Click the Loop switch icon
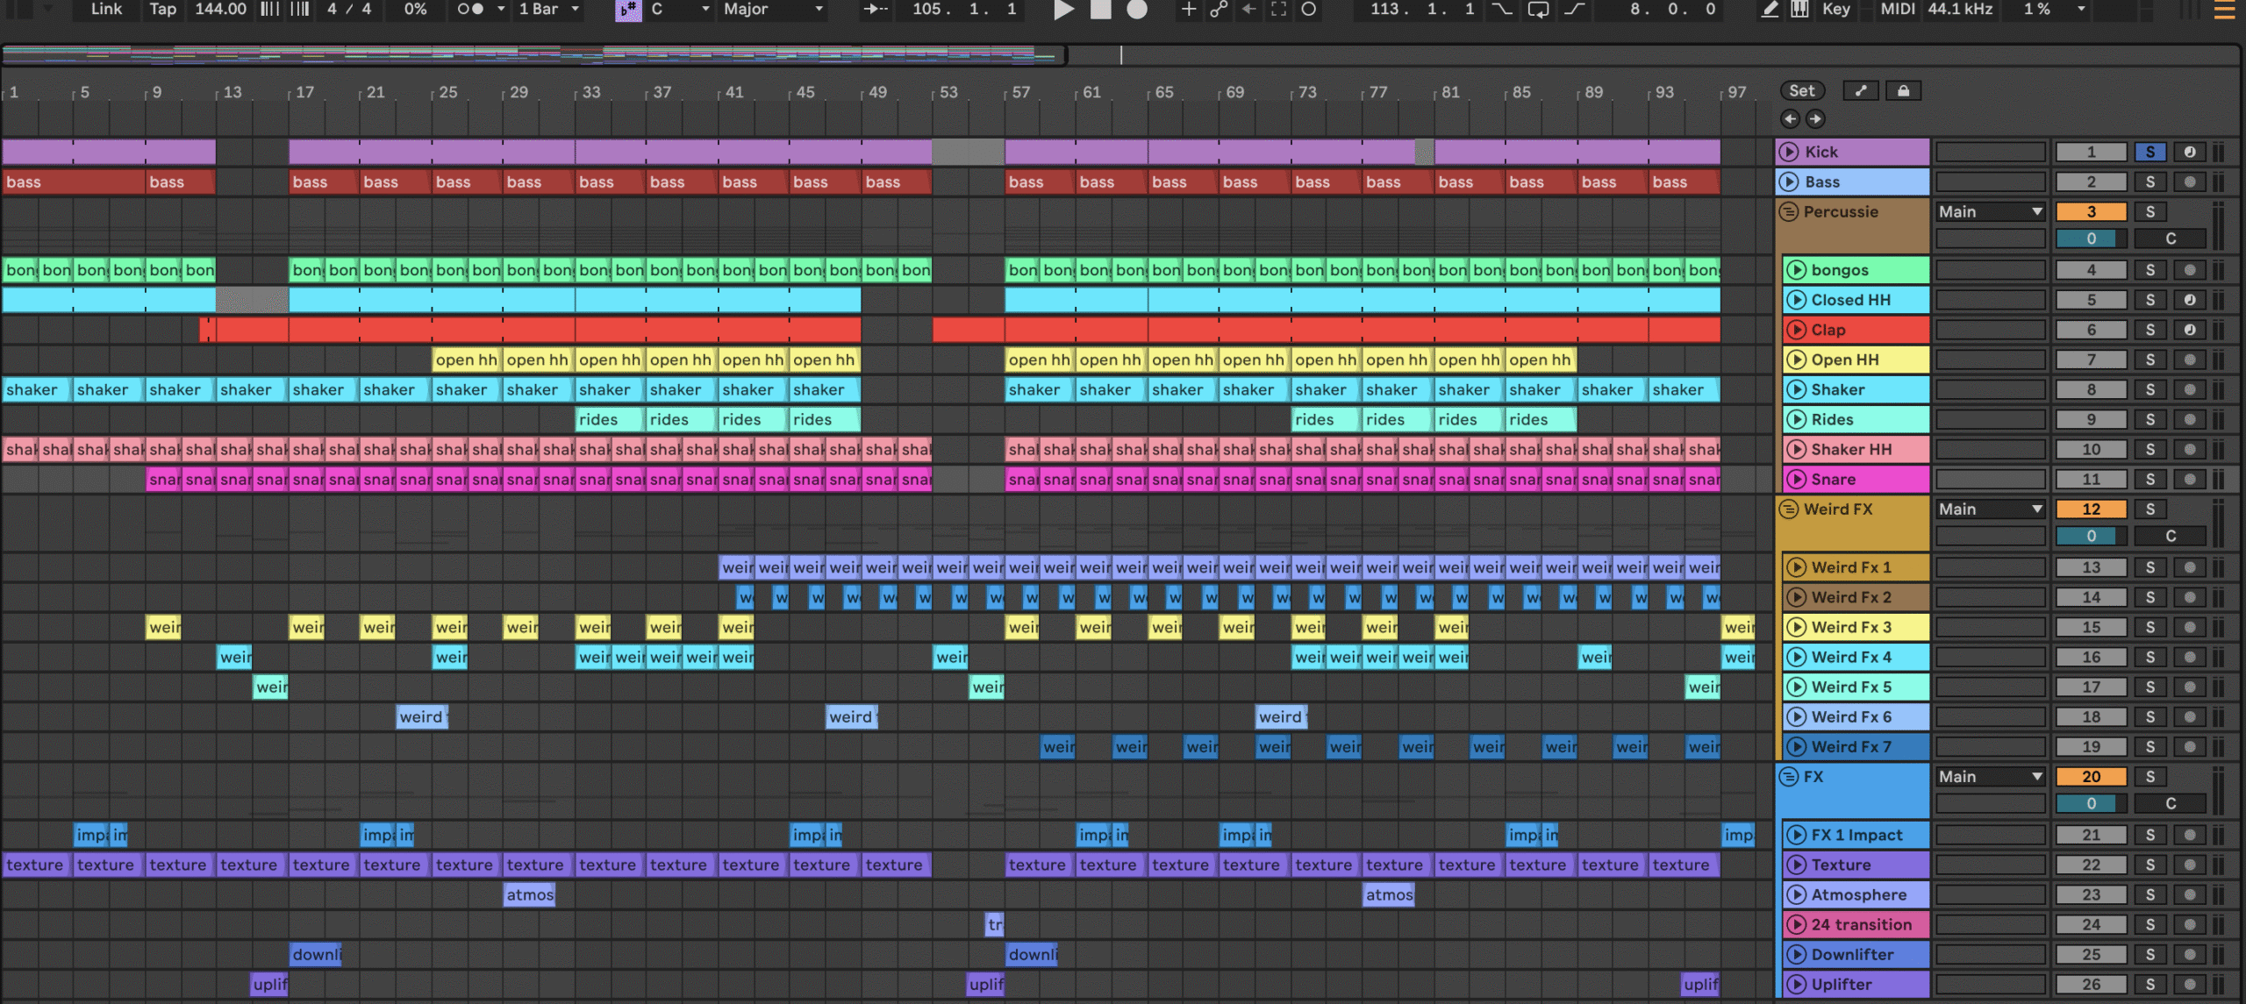The height and width of the screenshot is (1004, 2246). pyautogui.click(x=1538, y=10)
